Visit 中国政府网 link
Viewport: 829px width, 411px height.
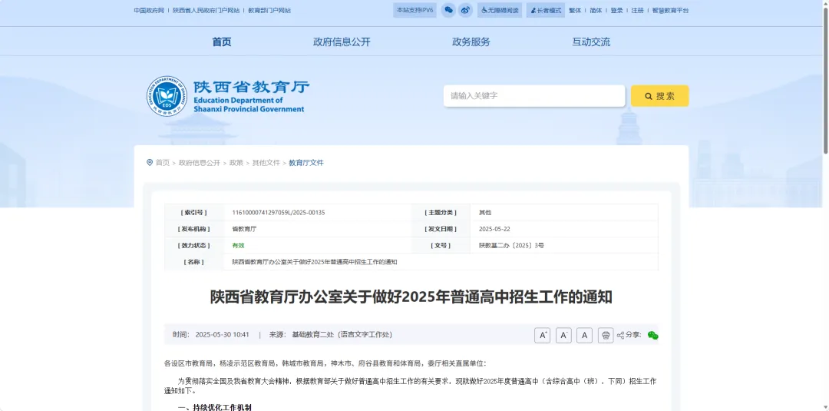pos(149,11)
